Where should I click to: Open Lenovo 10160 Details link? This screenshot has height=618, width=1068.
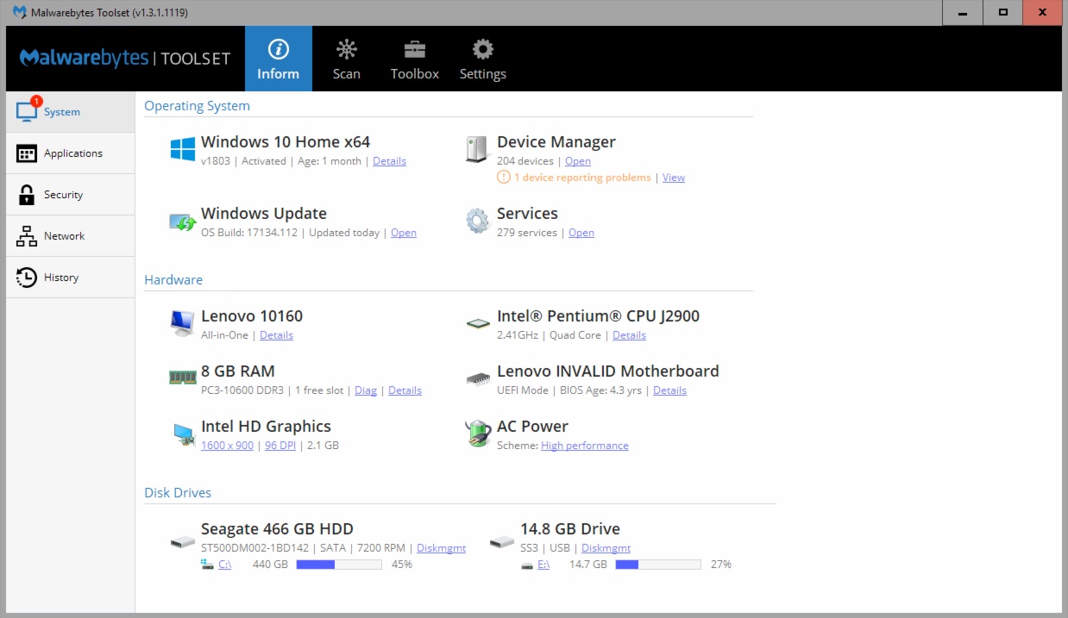276,335
